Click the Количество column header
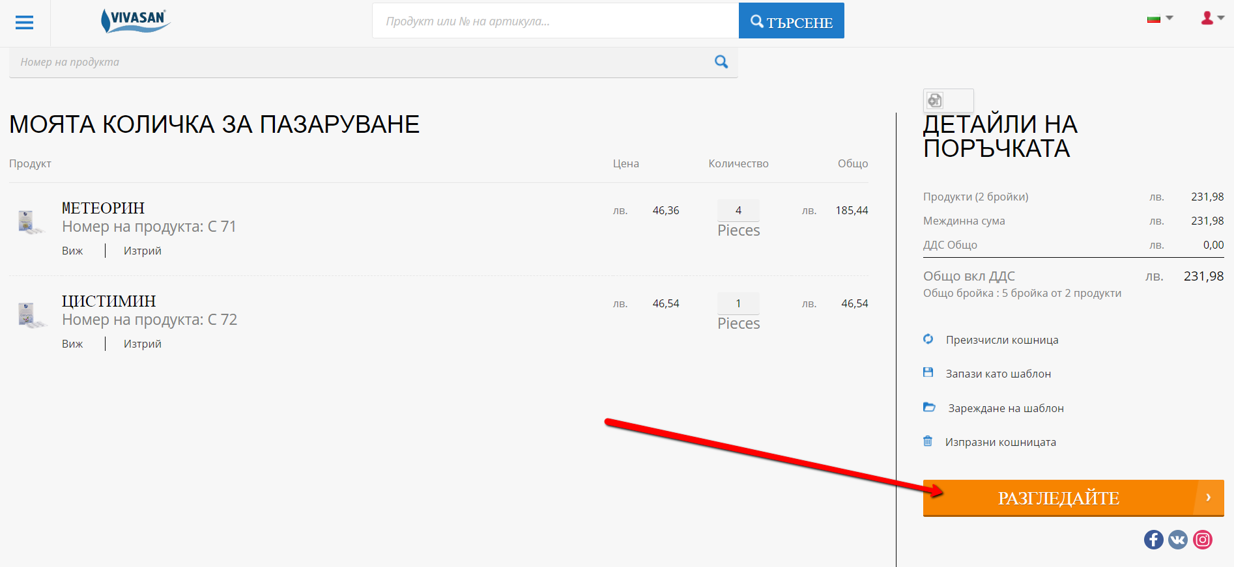1234x567 pixels. (739, 163)
